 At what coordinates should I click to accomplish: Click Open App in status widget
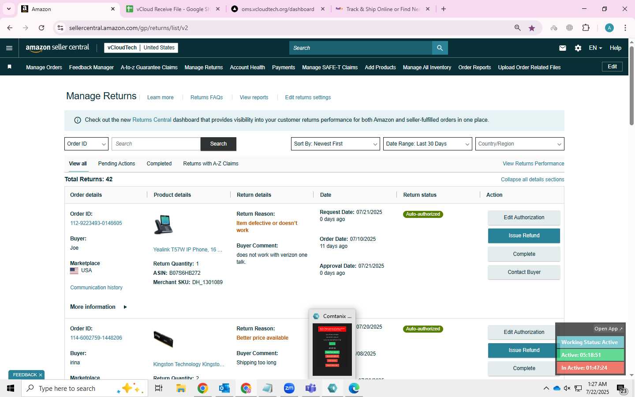pos(608,329)
